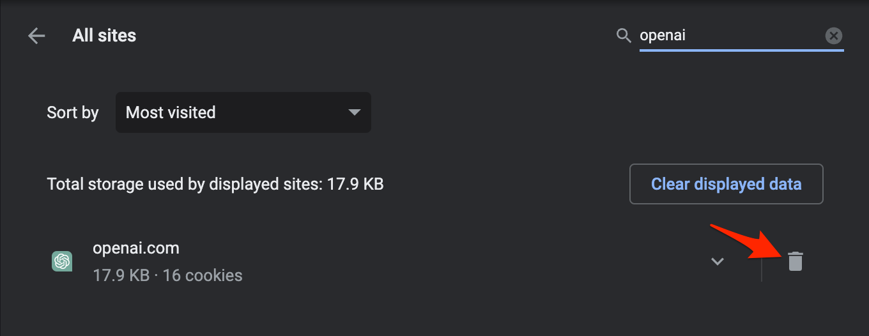Viewport: 869px width, 336px height.
Task: Click the 17.9 KB · 16 cookies subtitle
Action: (167, 275)
